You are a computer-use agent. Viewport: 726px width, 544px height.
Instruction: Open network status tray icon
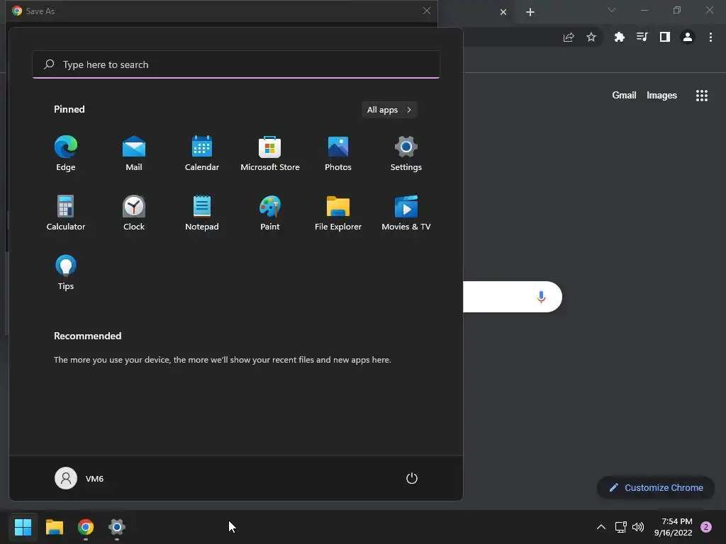point(620,527)
